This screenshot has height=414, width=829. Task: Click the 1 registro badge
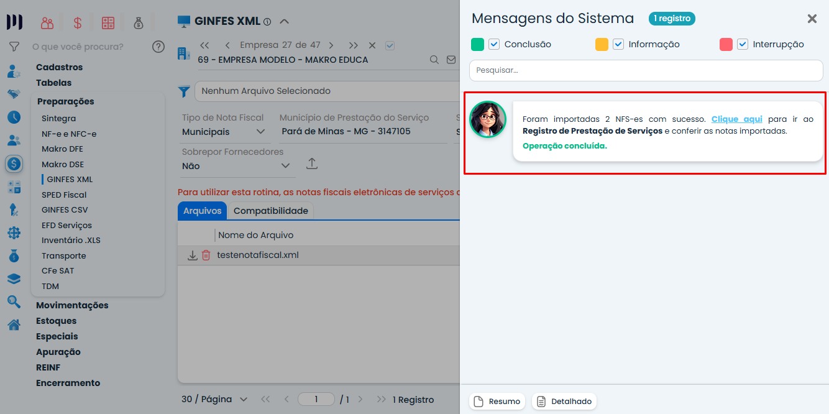[x=672, y=19]
